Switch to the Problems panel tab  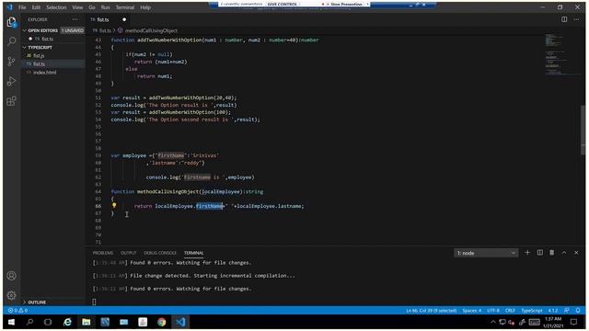tap(102, 253)
